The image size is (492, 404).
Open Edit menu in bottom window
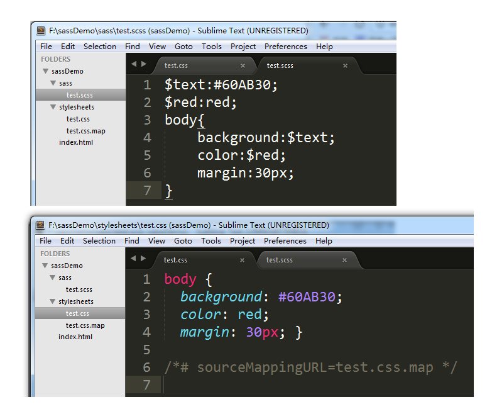pyautogui.click(x=67, y=241)
